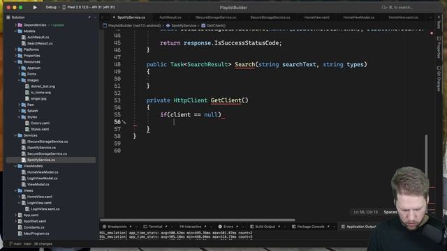Screen dimensions: 447x251
Task: Open MauiProgram.cs file
Action: click(36, 234)
